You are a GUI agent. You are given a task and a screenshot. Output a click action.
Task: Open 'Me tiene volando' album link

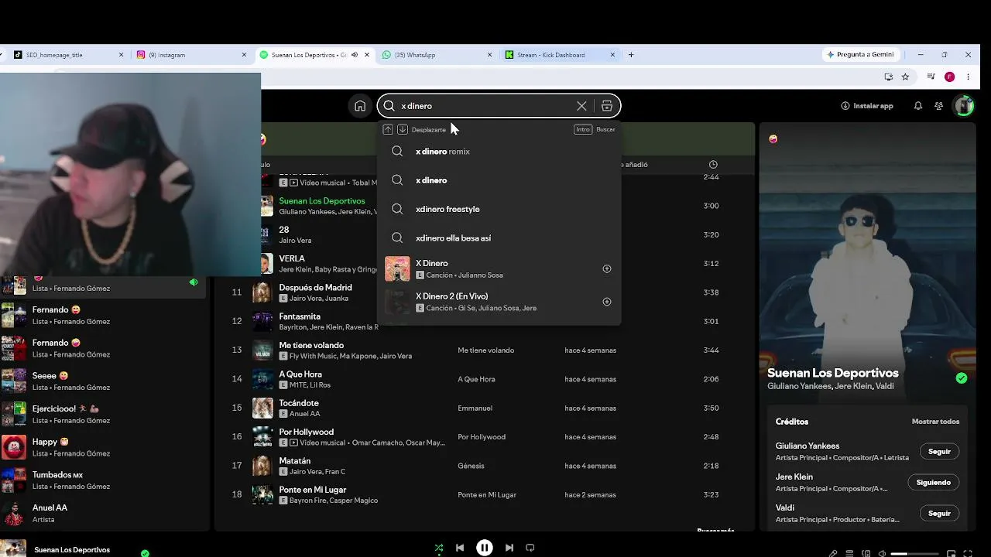(485, 350)
